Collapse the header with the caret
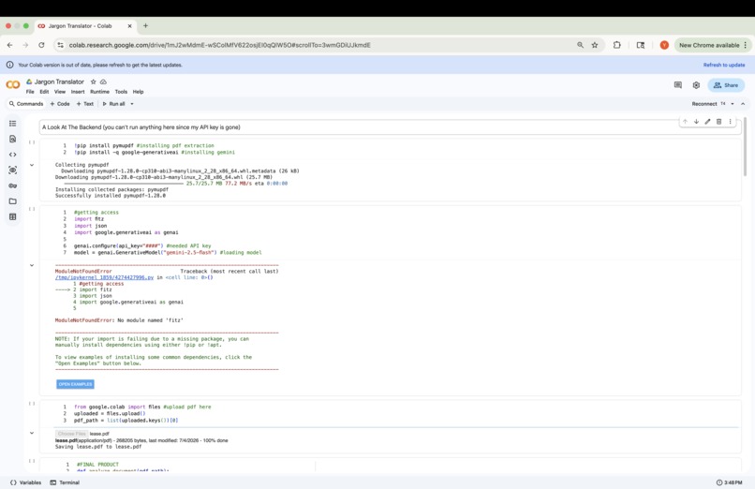Image resolution: width=755 pixels, height=489 pixels. tap(743, 103)
